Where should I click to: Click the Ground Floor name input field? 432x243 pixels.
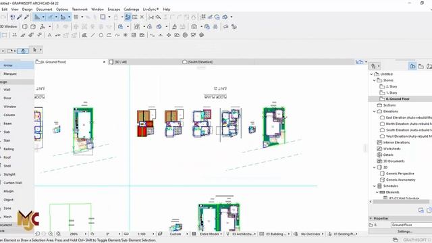coord(411,225)
